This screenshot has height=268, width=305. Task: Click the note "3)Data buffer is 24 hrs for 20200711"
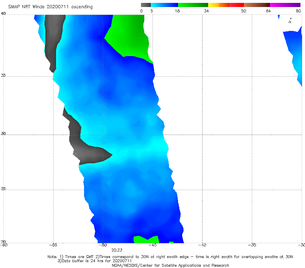click(x=95, y=261)
